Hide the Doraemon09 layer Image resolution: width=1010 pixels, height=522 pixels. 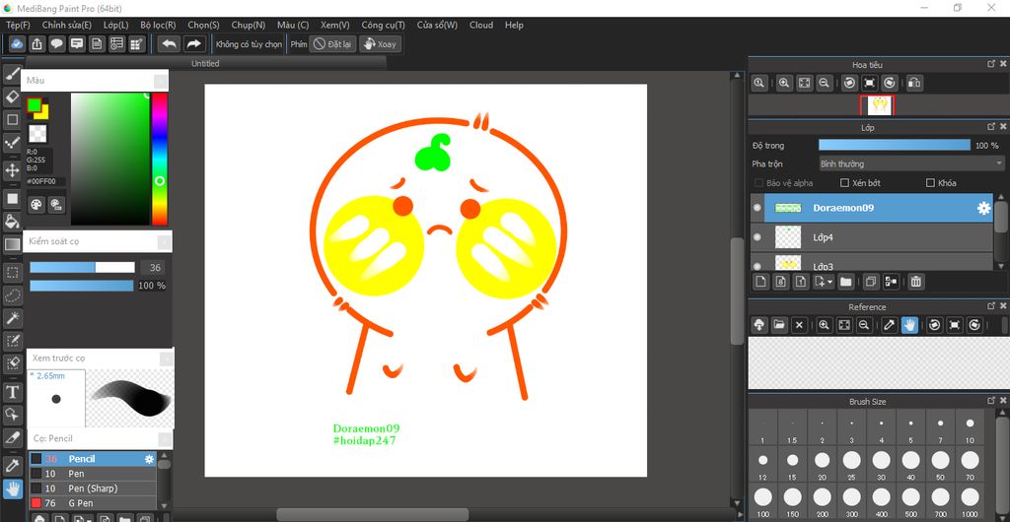coord(757,208)
